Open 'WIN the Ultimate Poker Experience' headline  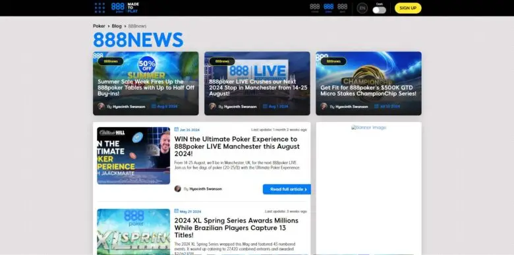click(x=237, y=146)
